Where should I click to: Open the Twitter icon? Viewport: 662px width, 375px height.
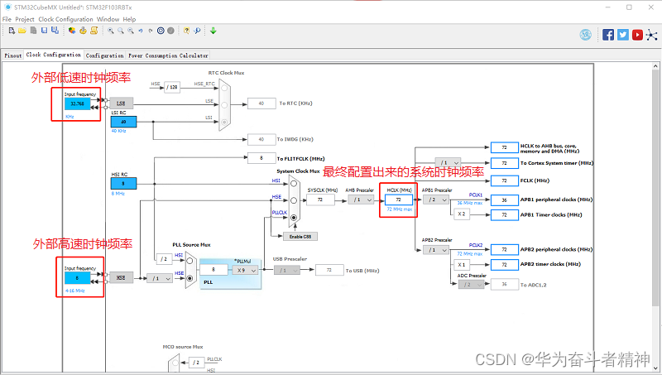click(623, 35)
